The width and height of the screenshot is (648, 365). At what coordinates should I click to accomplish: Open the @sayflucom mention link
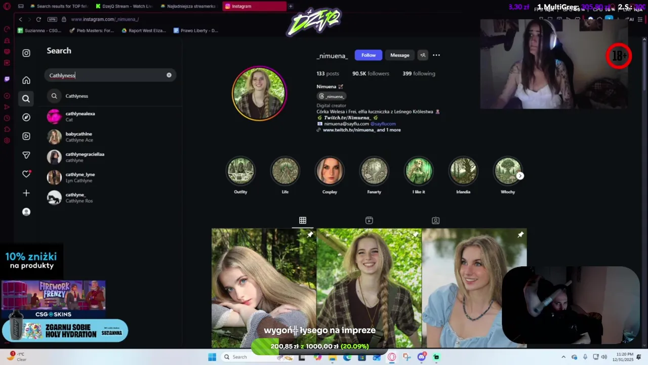click(383, 124)
